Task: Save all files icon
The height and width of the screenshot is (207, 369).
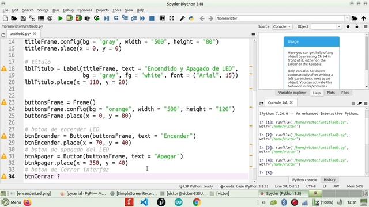Action: 32,18
